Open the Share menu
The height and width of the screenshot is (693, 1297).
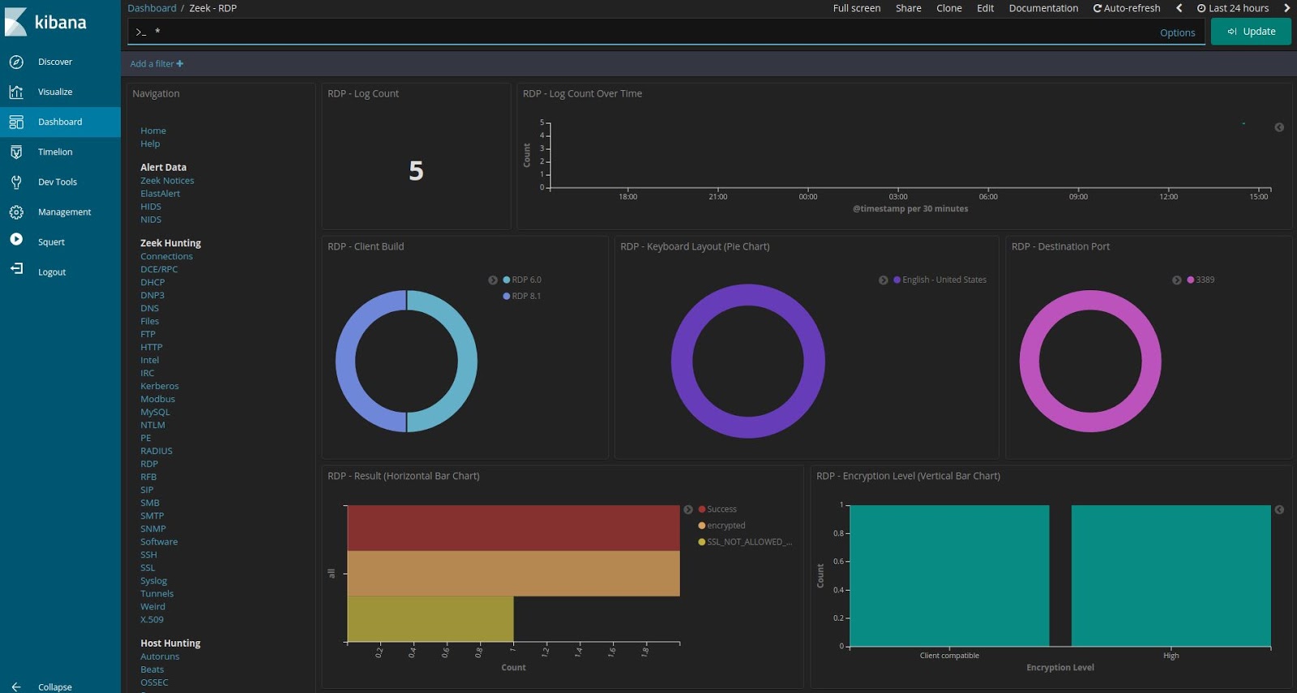point(908,8)
